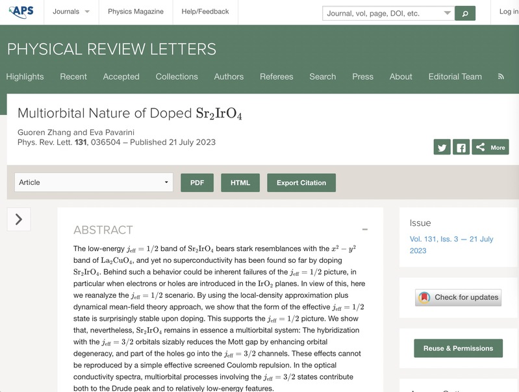Open the More share options

click(490, 147)
